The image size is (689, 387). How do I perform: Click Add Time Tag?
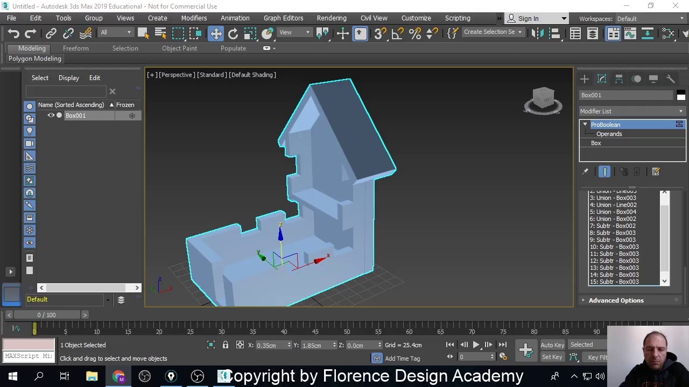402,359
